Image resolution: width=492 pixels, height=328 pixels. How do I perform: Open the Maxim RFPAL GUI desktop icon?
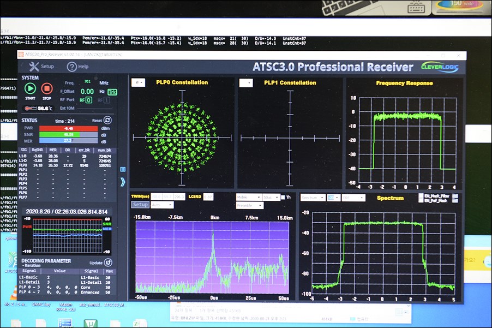click(x=66, y=307)
